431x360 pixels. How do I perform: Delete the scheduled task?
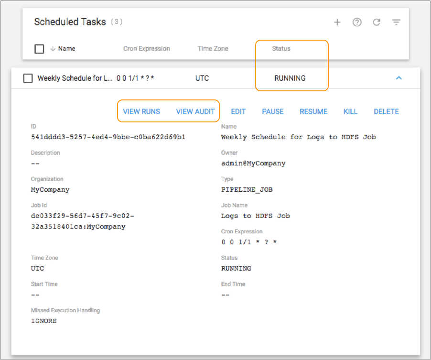(386, 111)
